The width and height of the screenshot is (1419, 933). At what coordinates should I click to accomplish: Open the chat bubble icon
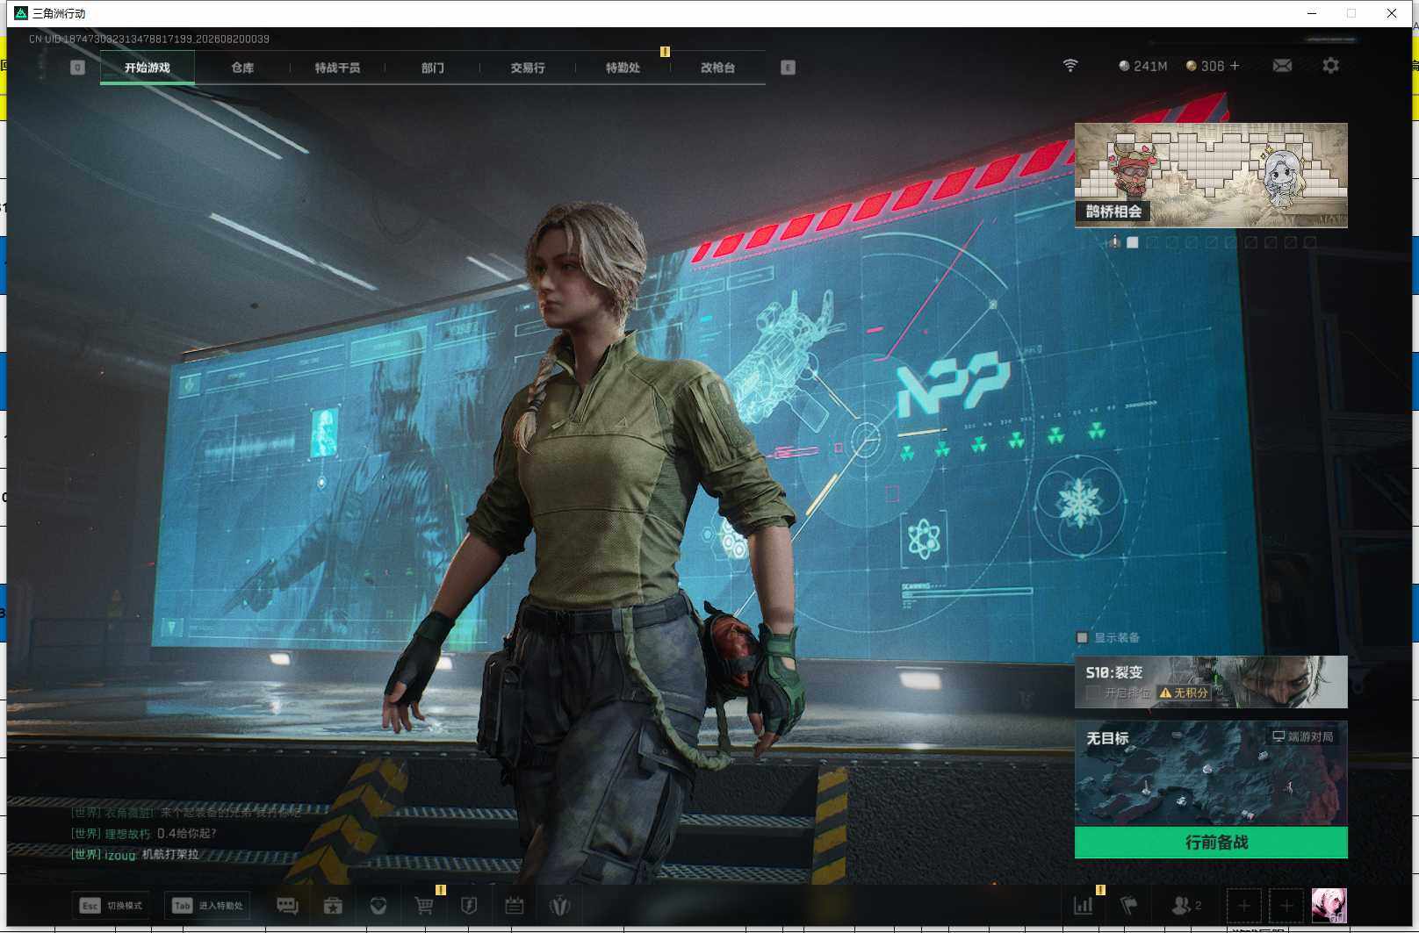pyautogui.click(x=287, y=906)
